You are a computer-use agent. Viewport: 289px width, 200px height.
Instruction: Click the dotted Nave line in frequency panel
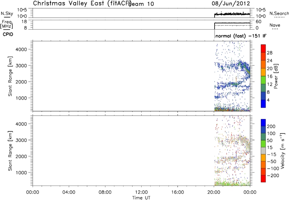coord(232,25)
